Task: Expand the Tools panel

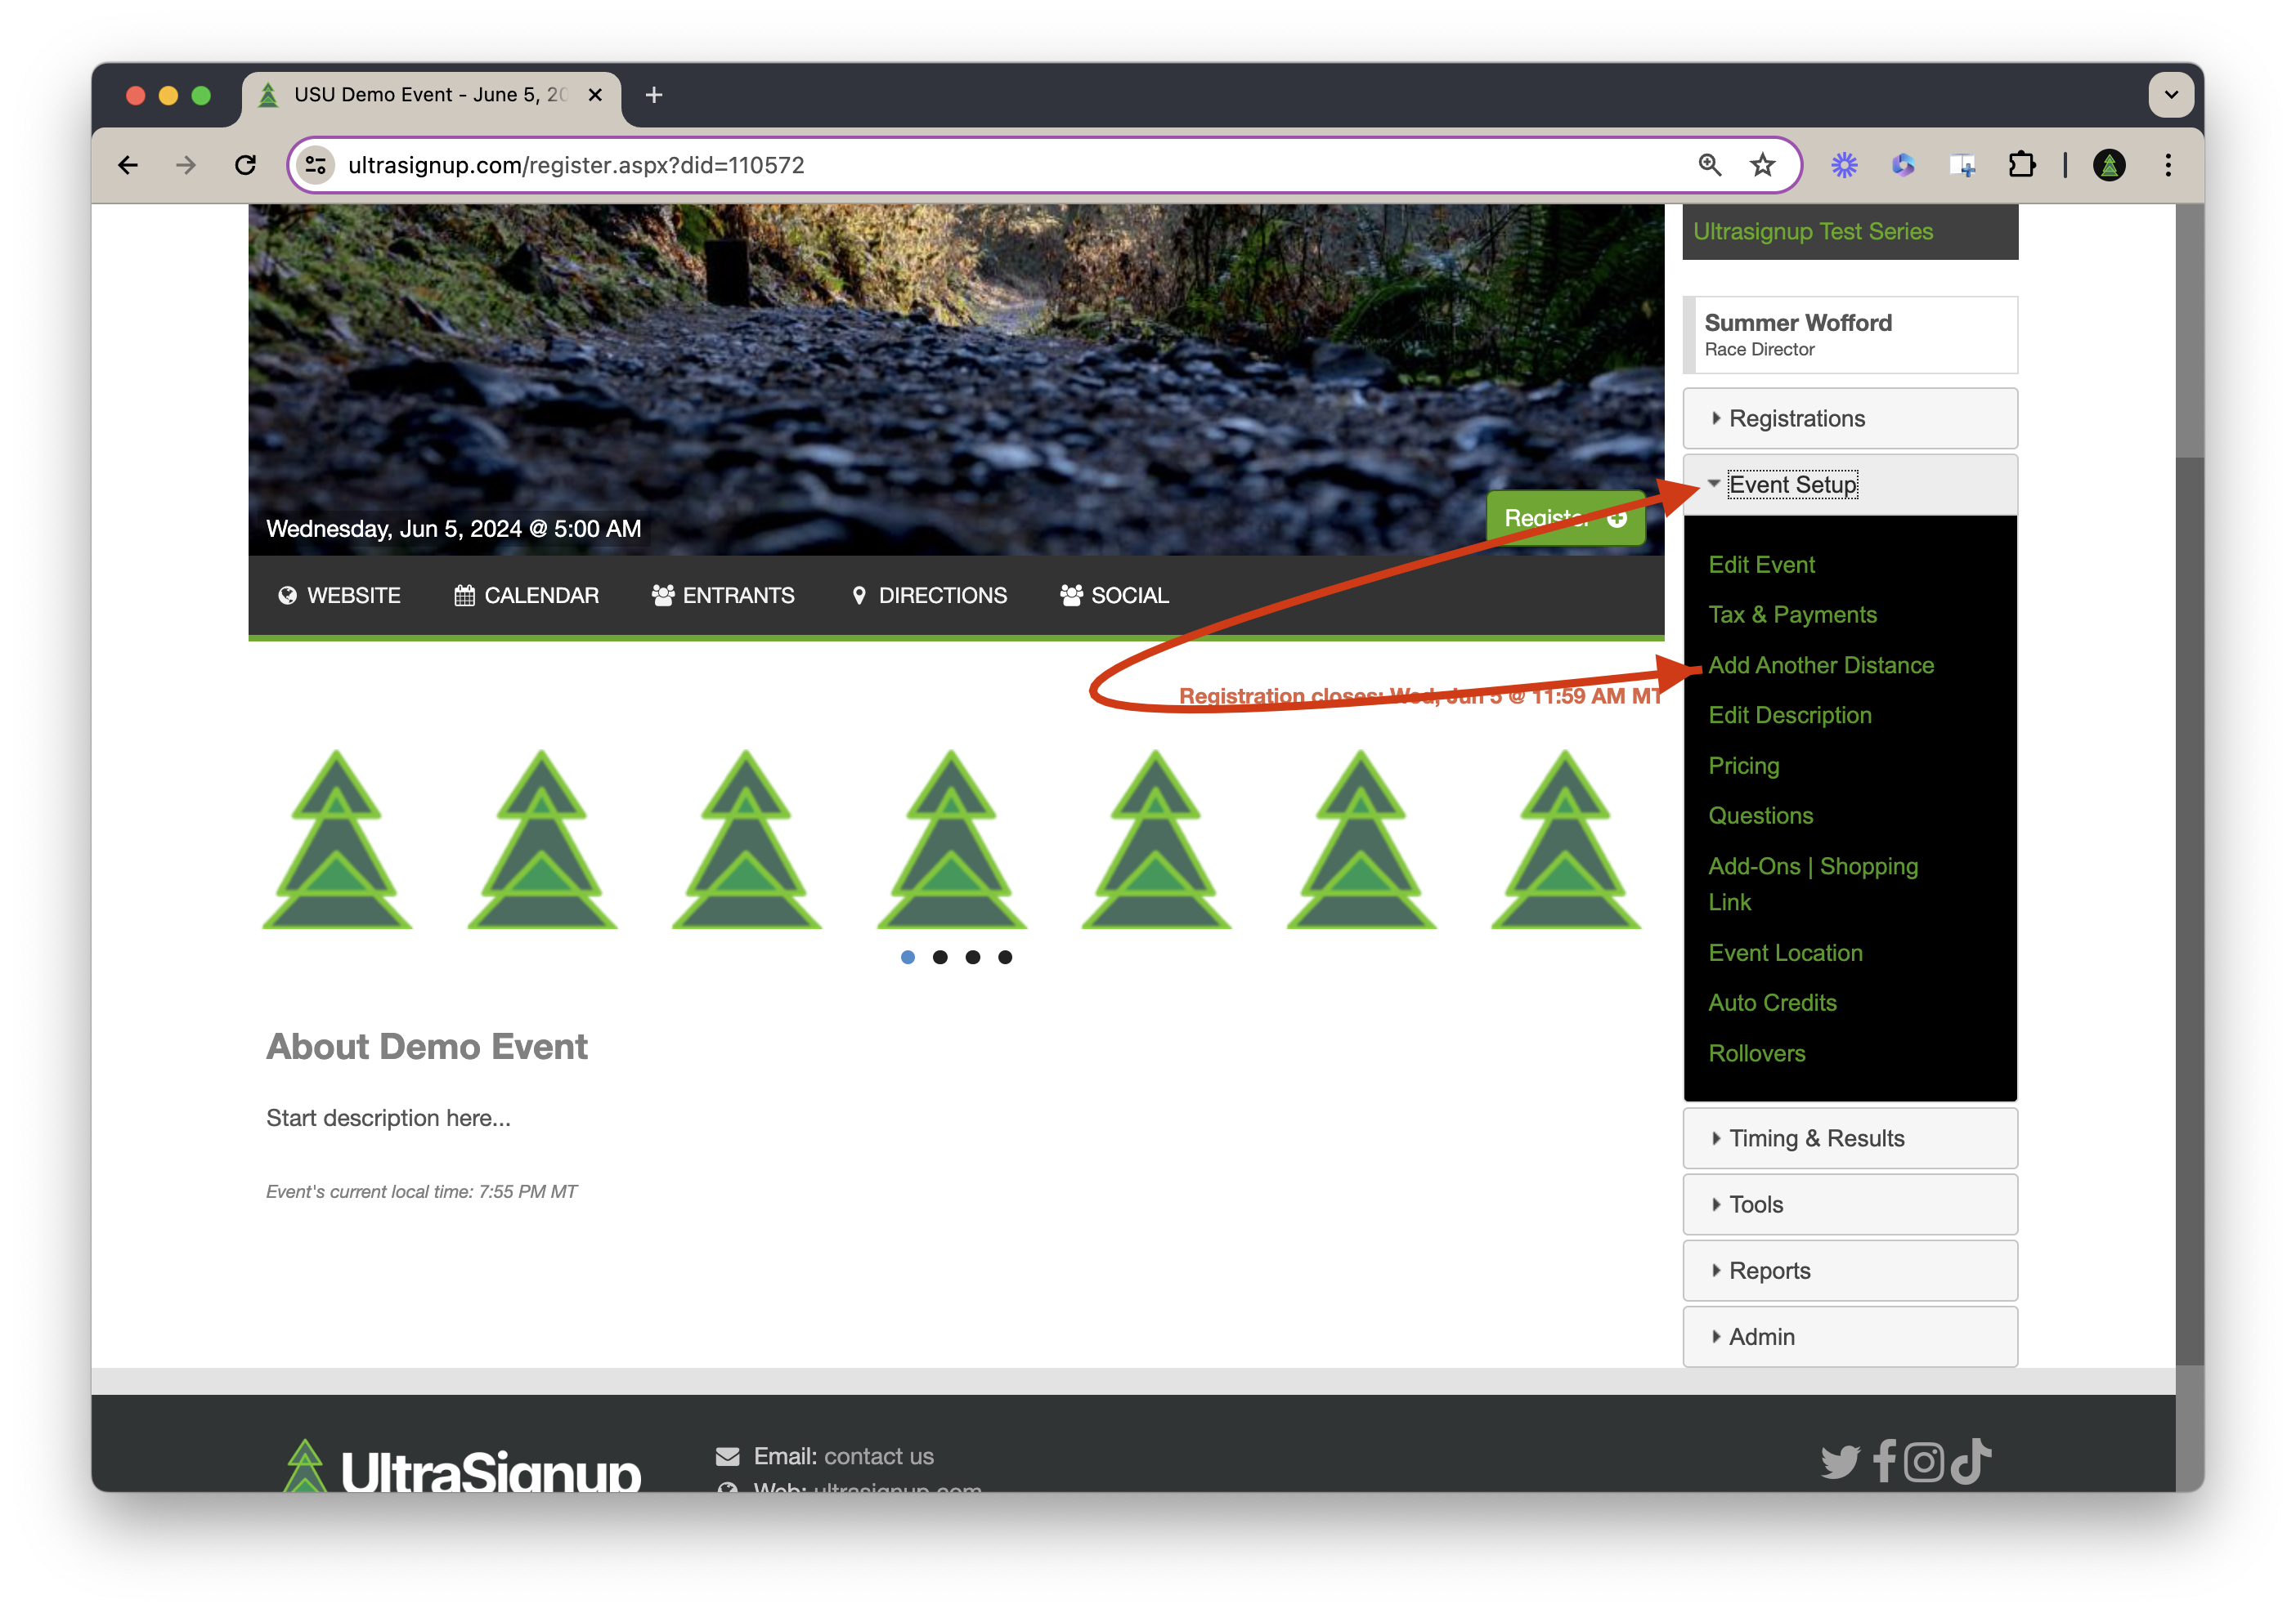Action: point(1850,1204)
